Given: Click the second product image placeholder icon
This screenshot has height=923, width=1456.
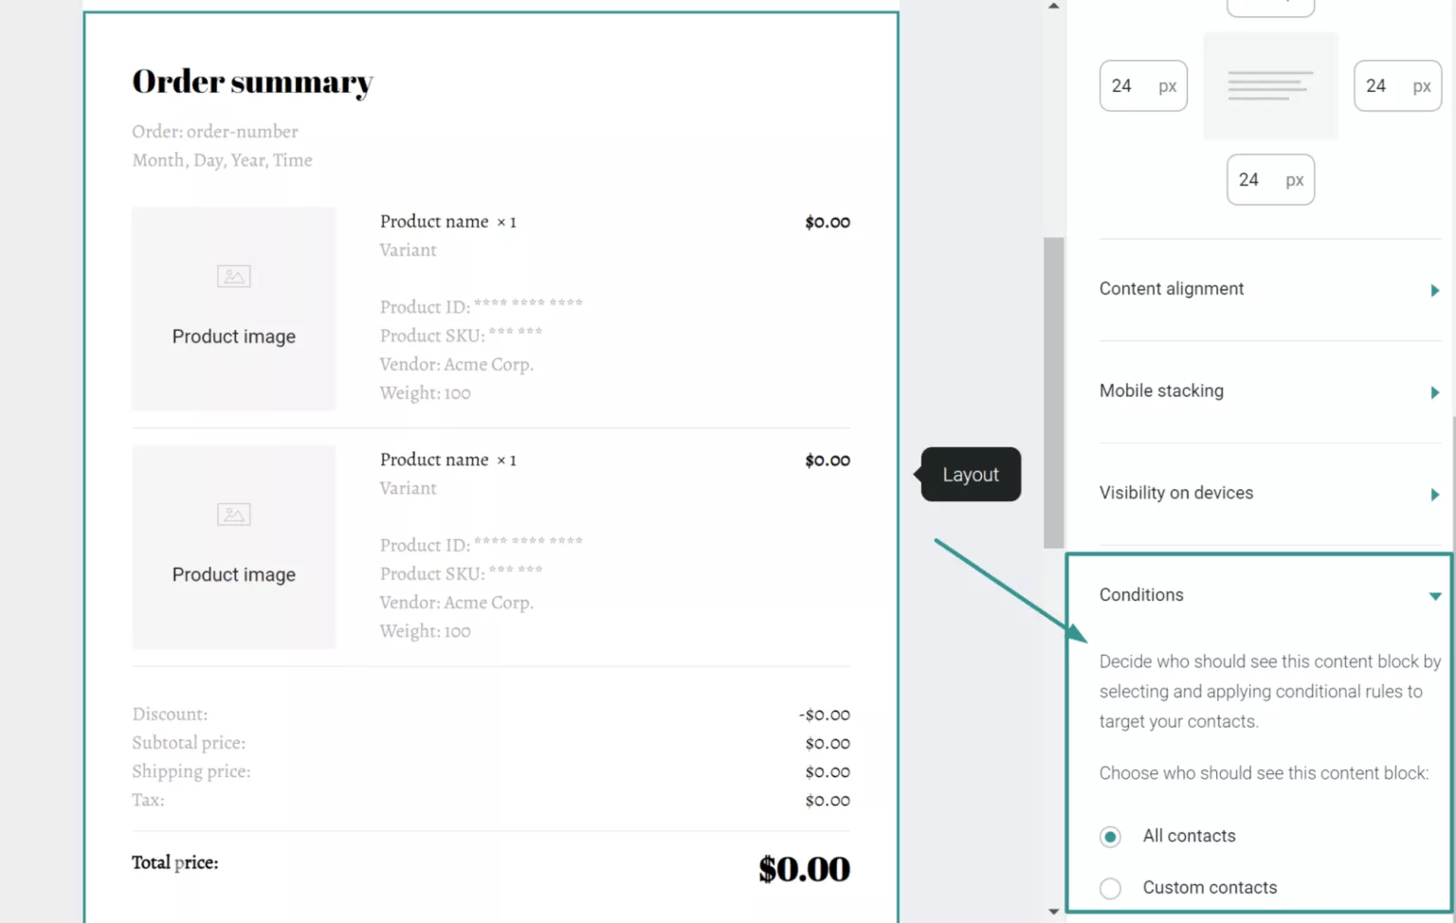Looking at the screenshot, I should (x=233, y=515).
